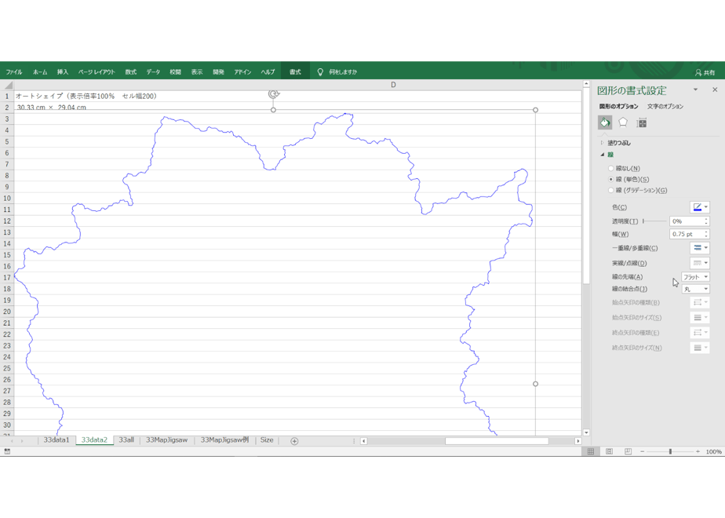Viewport: 725px width, 518px height.
Task: Open the 一重線/多重線 compound type dropdown
Action: pos(700,248)
